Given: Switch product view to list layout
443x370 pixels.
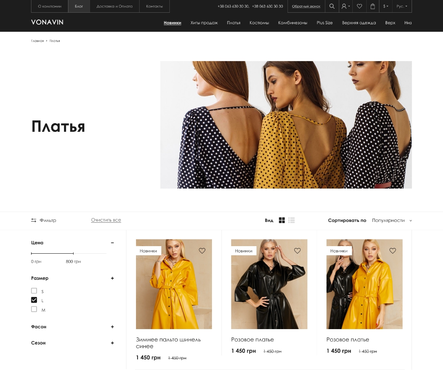Looking at the screenshot, I should [x=291, y=220].
